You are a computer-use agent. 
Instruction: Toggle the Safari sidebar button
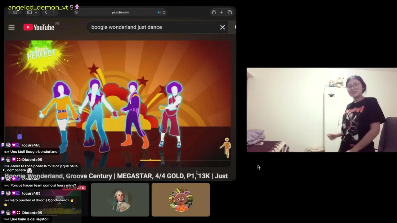point(29,12)
